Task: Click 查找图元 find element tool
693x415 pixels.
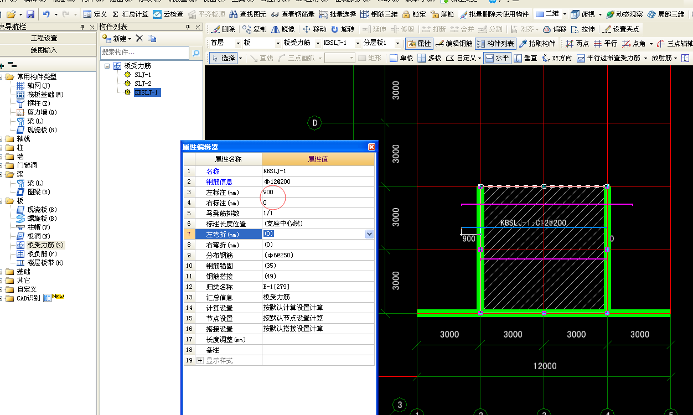Action: click(x=247, y=14)
